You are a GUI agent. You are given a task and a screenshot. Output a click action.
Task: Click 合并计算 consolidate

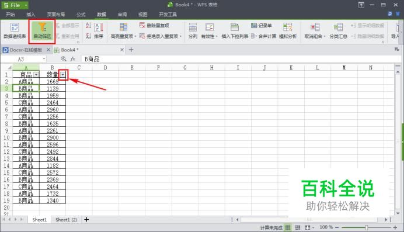(263, 36)
